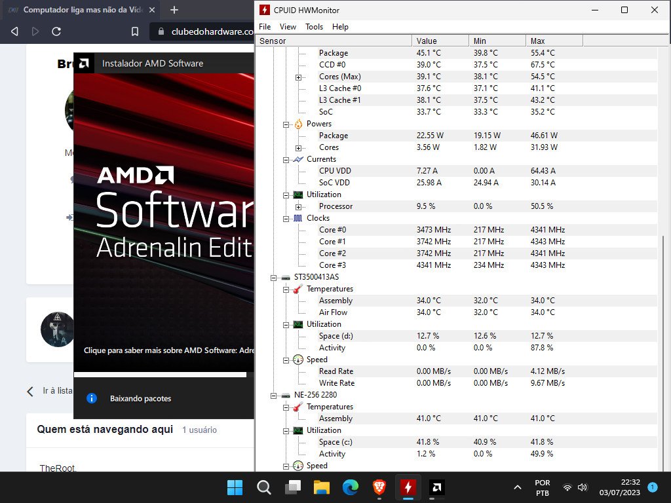671x503 pixels.
Task: Collapse the Powers section
Action: pyautogui.click(x=286, y=124)
